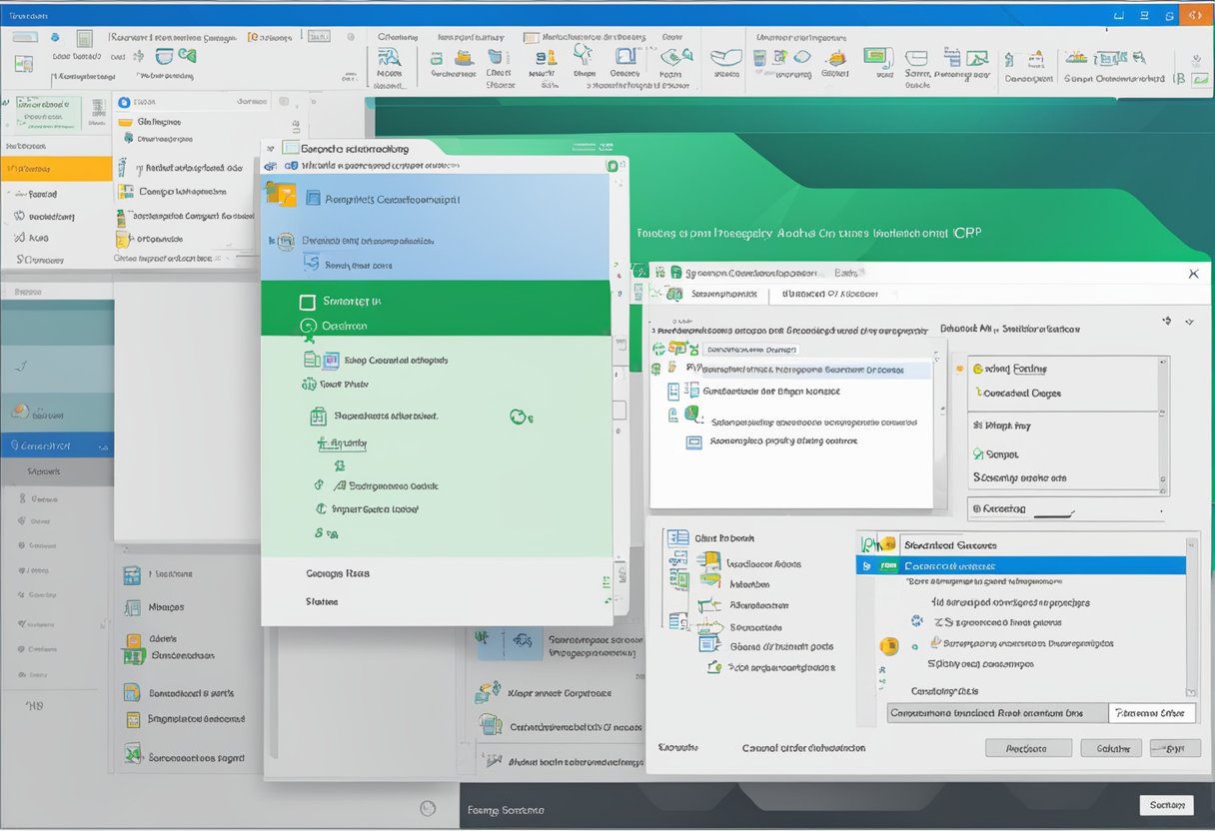Collapse the chevron at the dialog's upper corner
Viewport: 1215px width, 831px height.
(1165, 321)
